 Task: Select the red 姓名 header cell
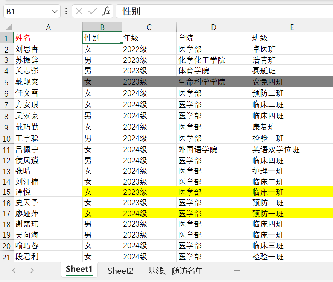[23, 38]
